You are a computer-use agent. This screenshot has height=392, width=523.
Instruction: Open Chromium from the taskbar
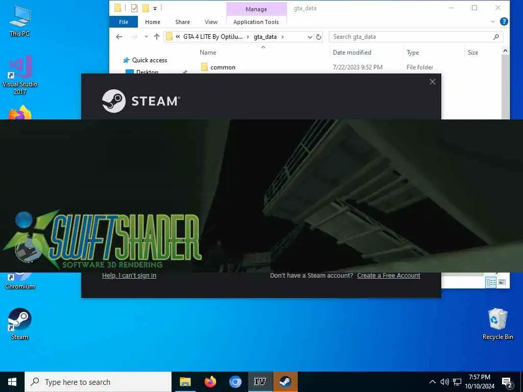(235, 382)
